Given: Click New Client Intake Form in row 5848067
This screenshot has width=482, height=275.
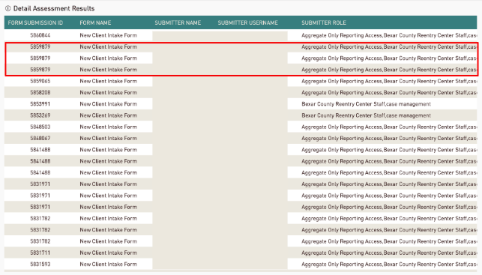Looking at the screenshot, I should pos(109,139).
